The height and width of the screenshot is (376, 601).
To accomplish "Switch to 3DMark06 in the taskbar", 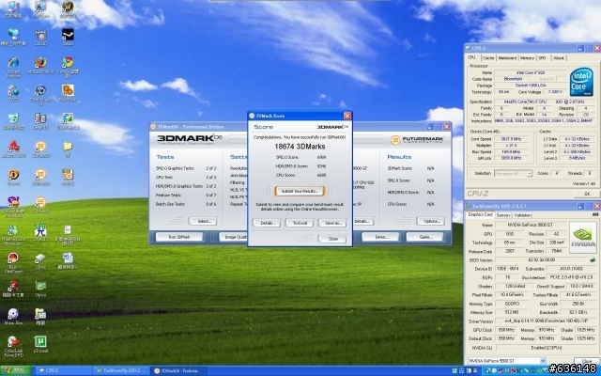I will 179,370.
